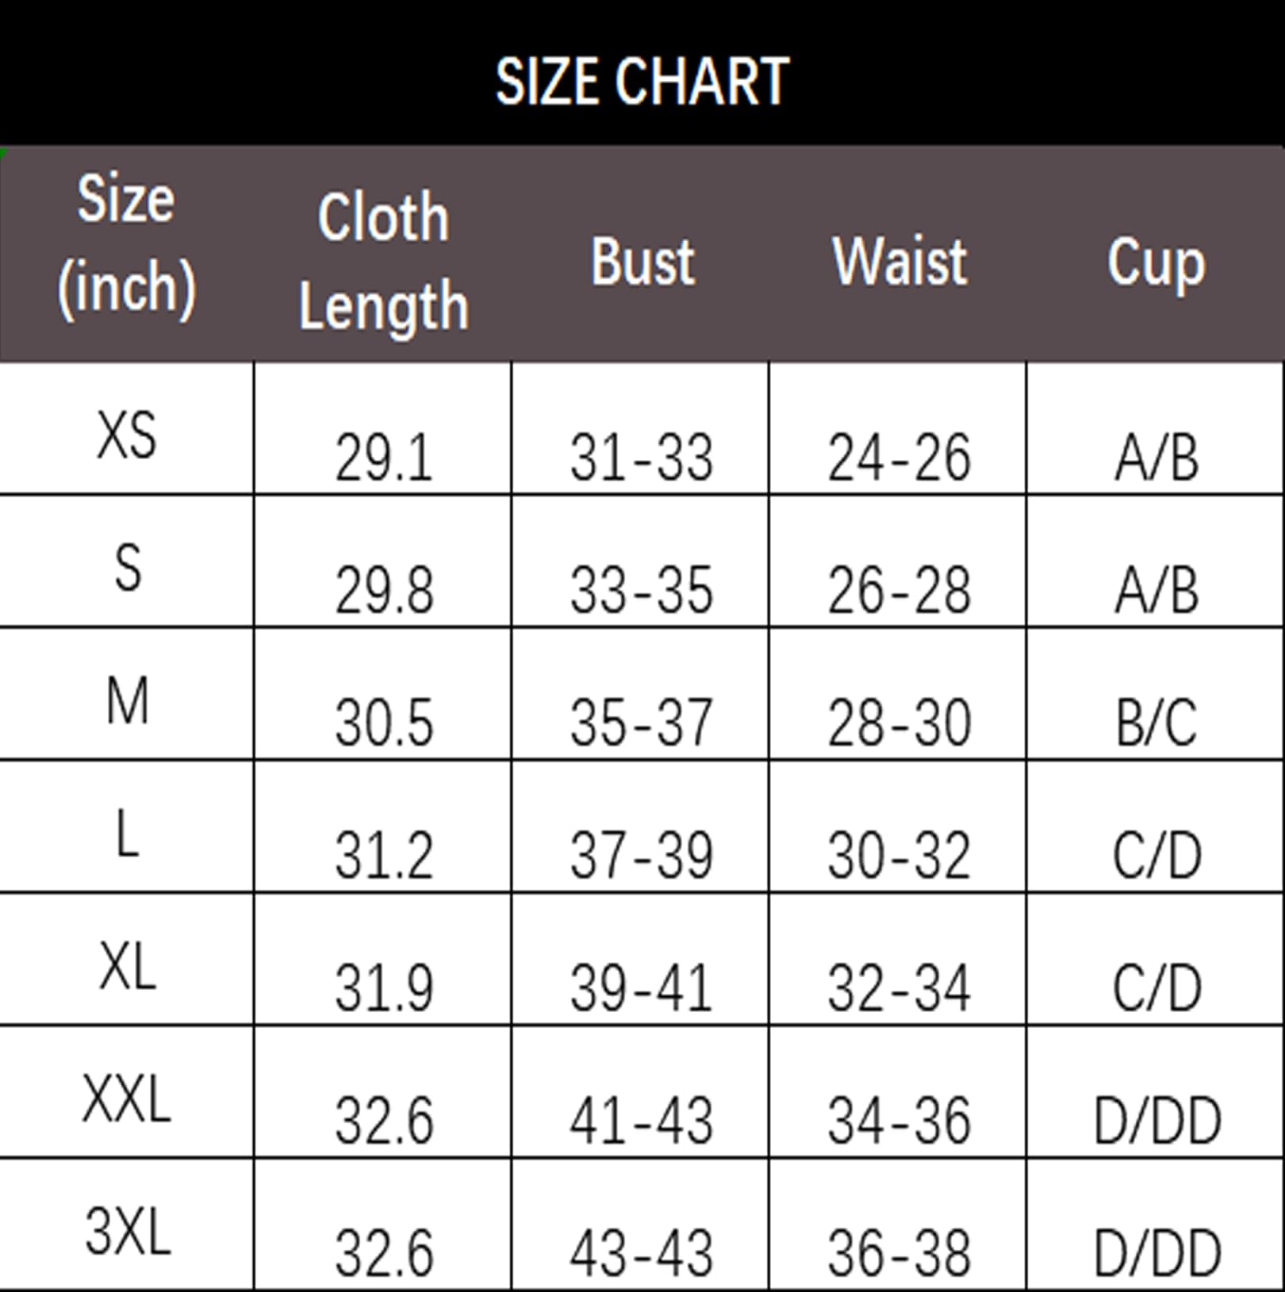Image resolution: width=1285 pixels, height=1292 pixels.
Task: Click the 3XL size row label
Action: tap(127, 1232)
